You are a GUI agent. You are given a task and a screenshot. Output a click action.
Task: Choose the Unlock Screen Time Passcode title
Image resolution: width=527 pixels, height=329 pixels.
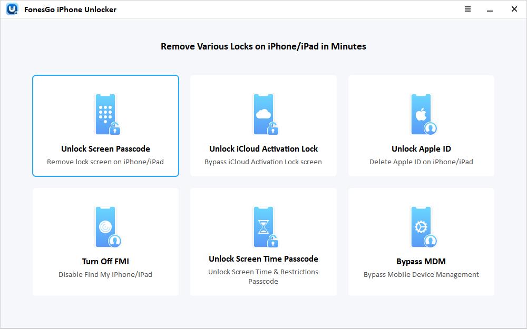coord(263,259)
